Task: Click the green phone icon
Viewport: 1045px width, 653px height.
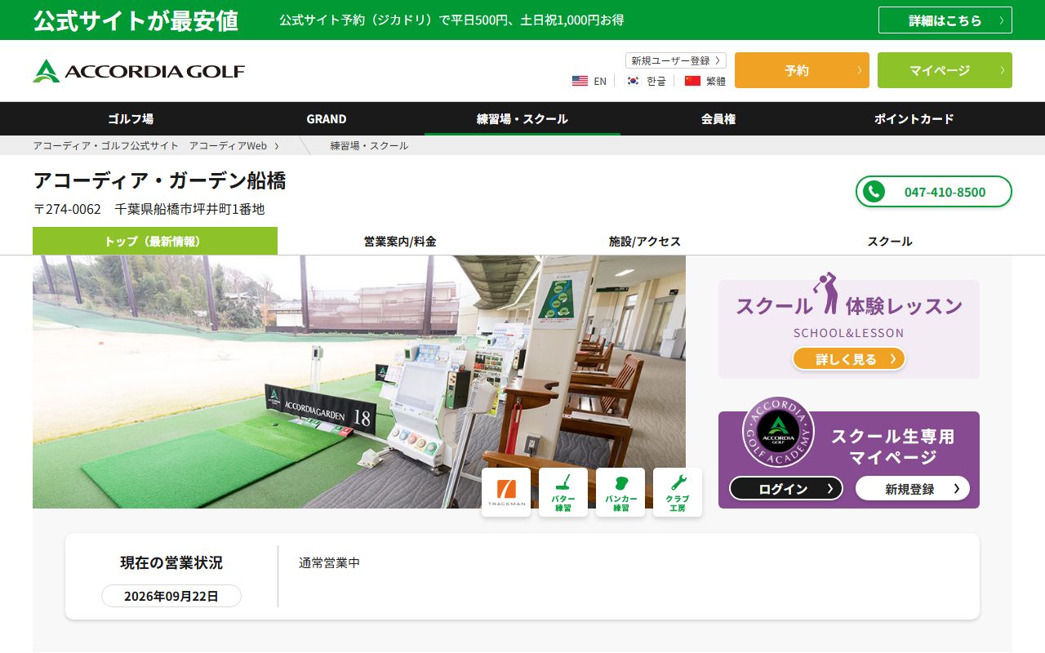Action: (874, 192)
